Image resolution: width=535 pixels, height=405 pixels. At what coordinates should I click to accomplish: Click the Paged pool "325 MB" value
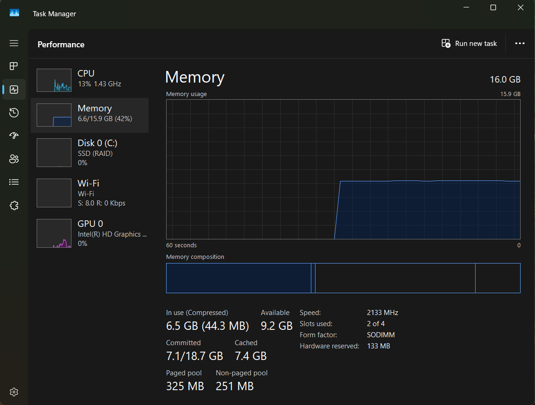coord(185,386)
